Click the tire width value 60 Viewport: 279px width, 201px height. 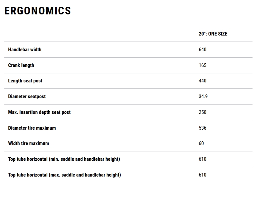coord(201,143)
